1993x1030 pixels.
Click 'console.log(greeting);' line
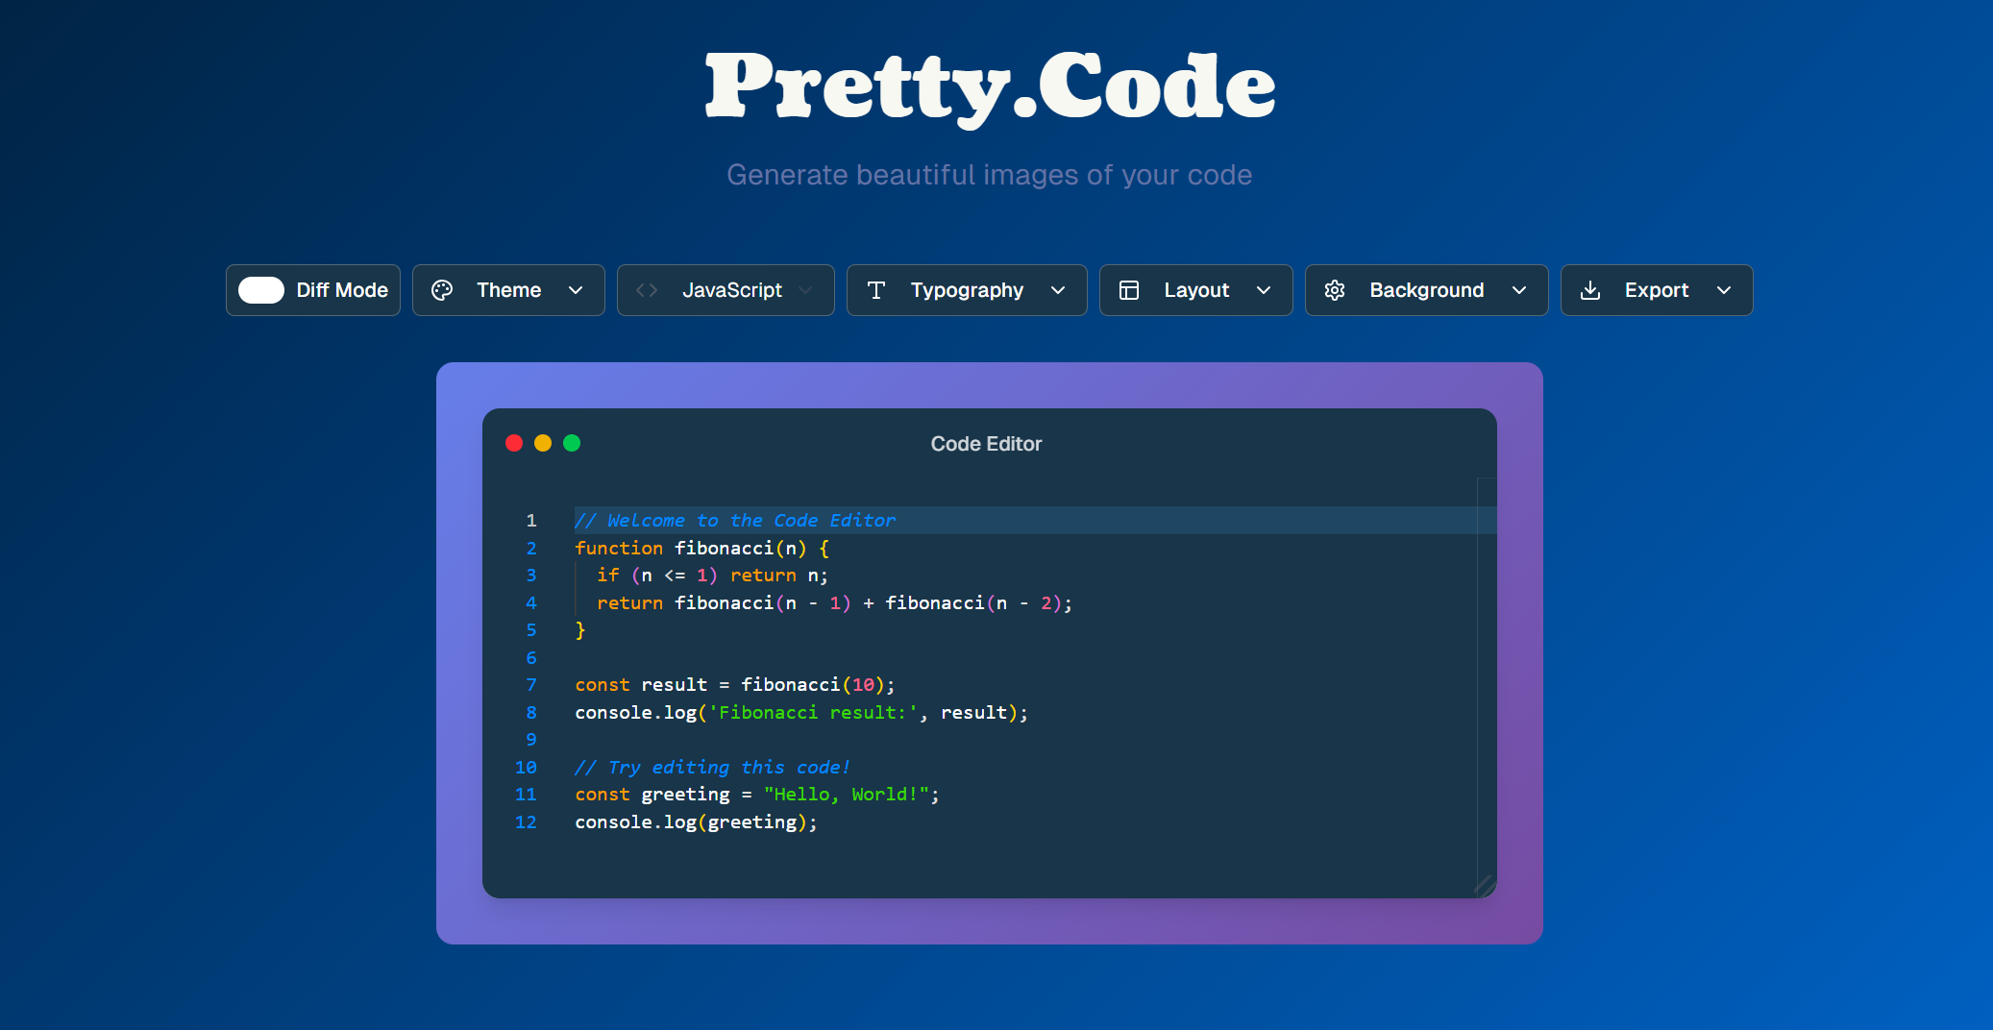(697, 822)
